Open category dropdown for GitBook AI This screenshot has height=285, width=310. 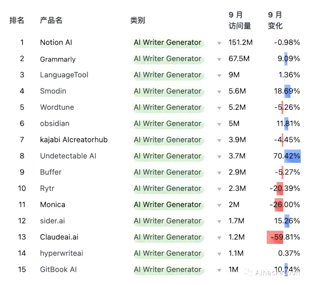coord(219,270)
